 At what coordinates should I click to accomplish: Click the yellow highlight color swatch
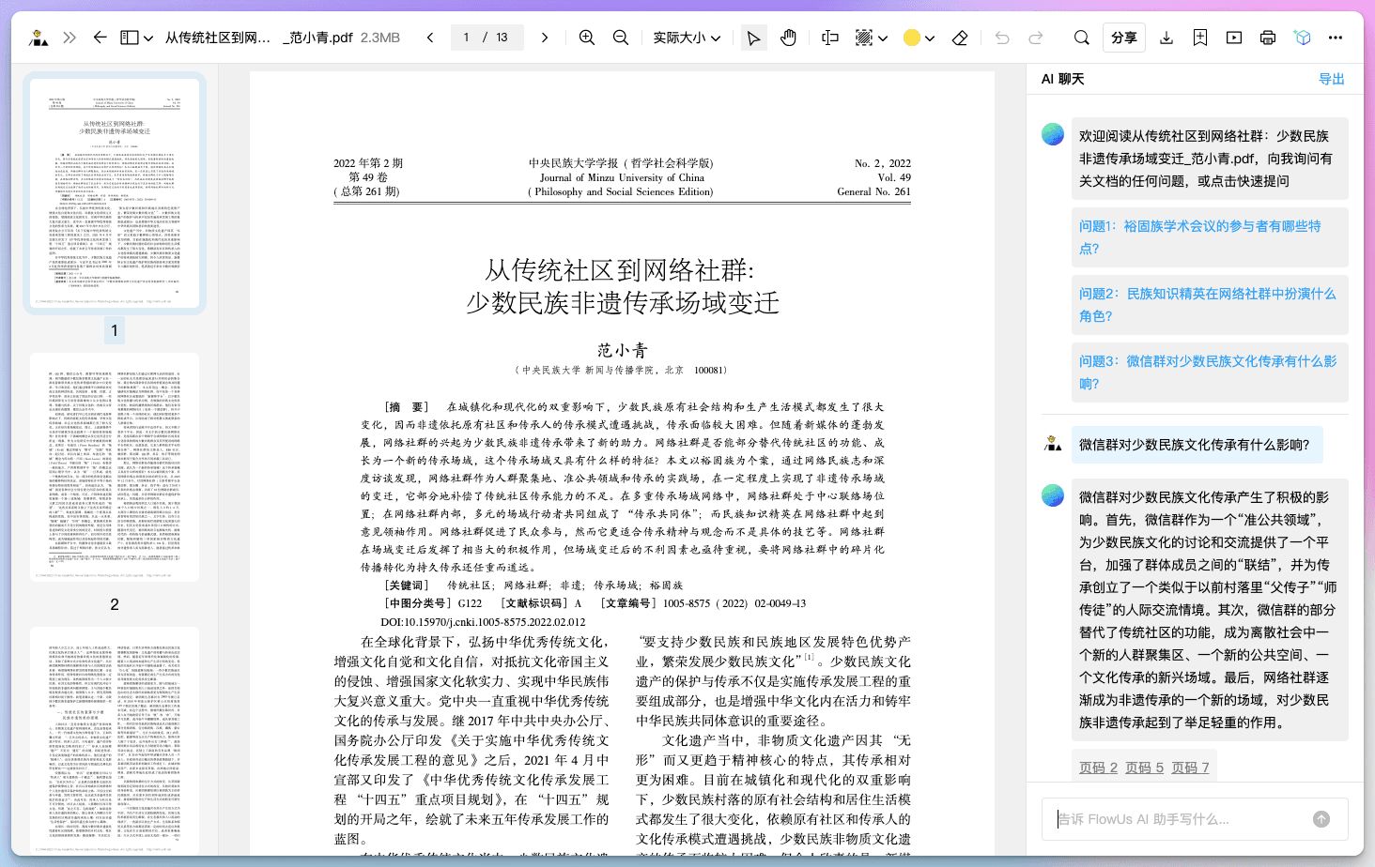coord(911,38)
